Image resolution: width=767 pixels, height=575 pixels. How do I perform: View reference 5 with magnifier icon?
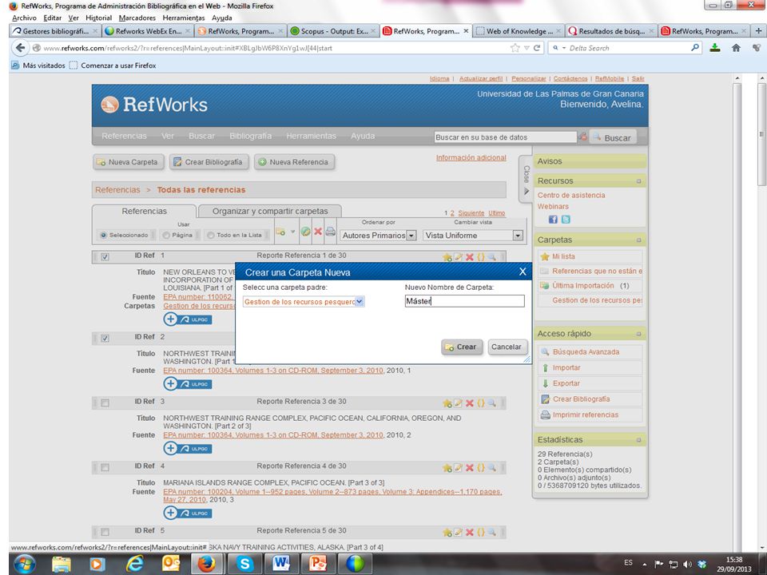point(491,532)
